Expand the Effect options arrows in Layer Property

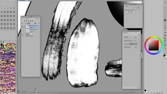140,8
